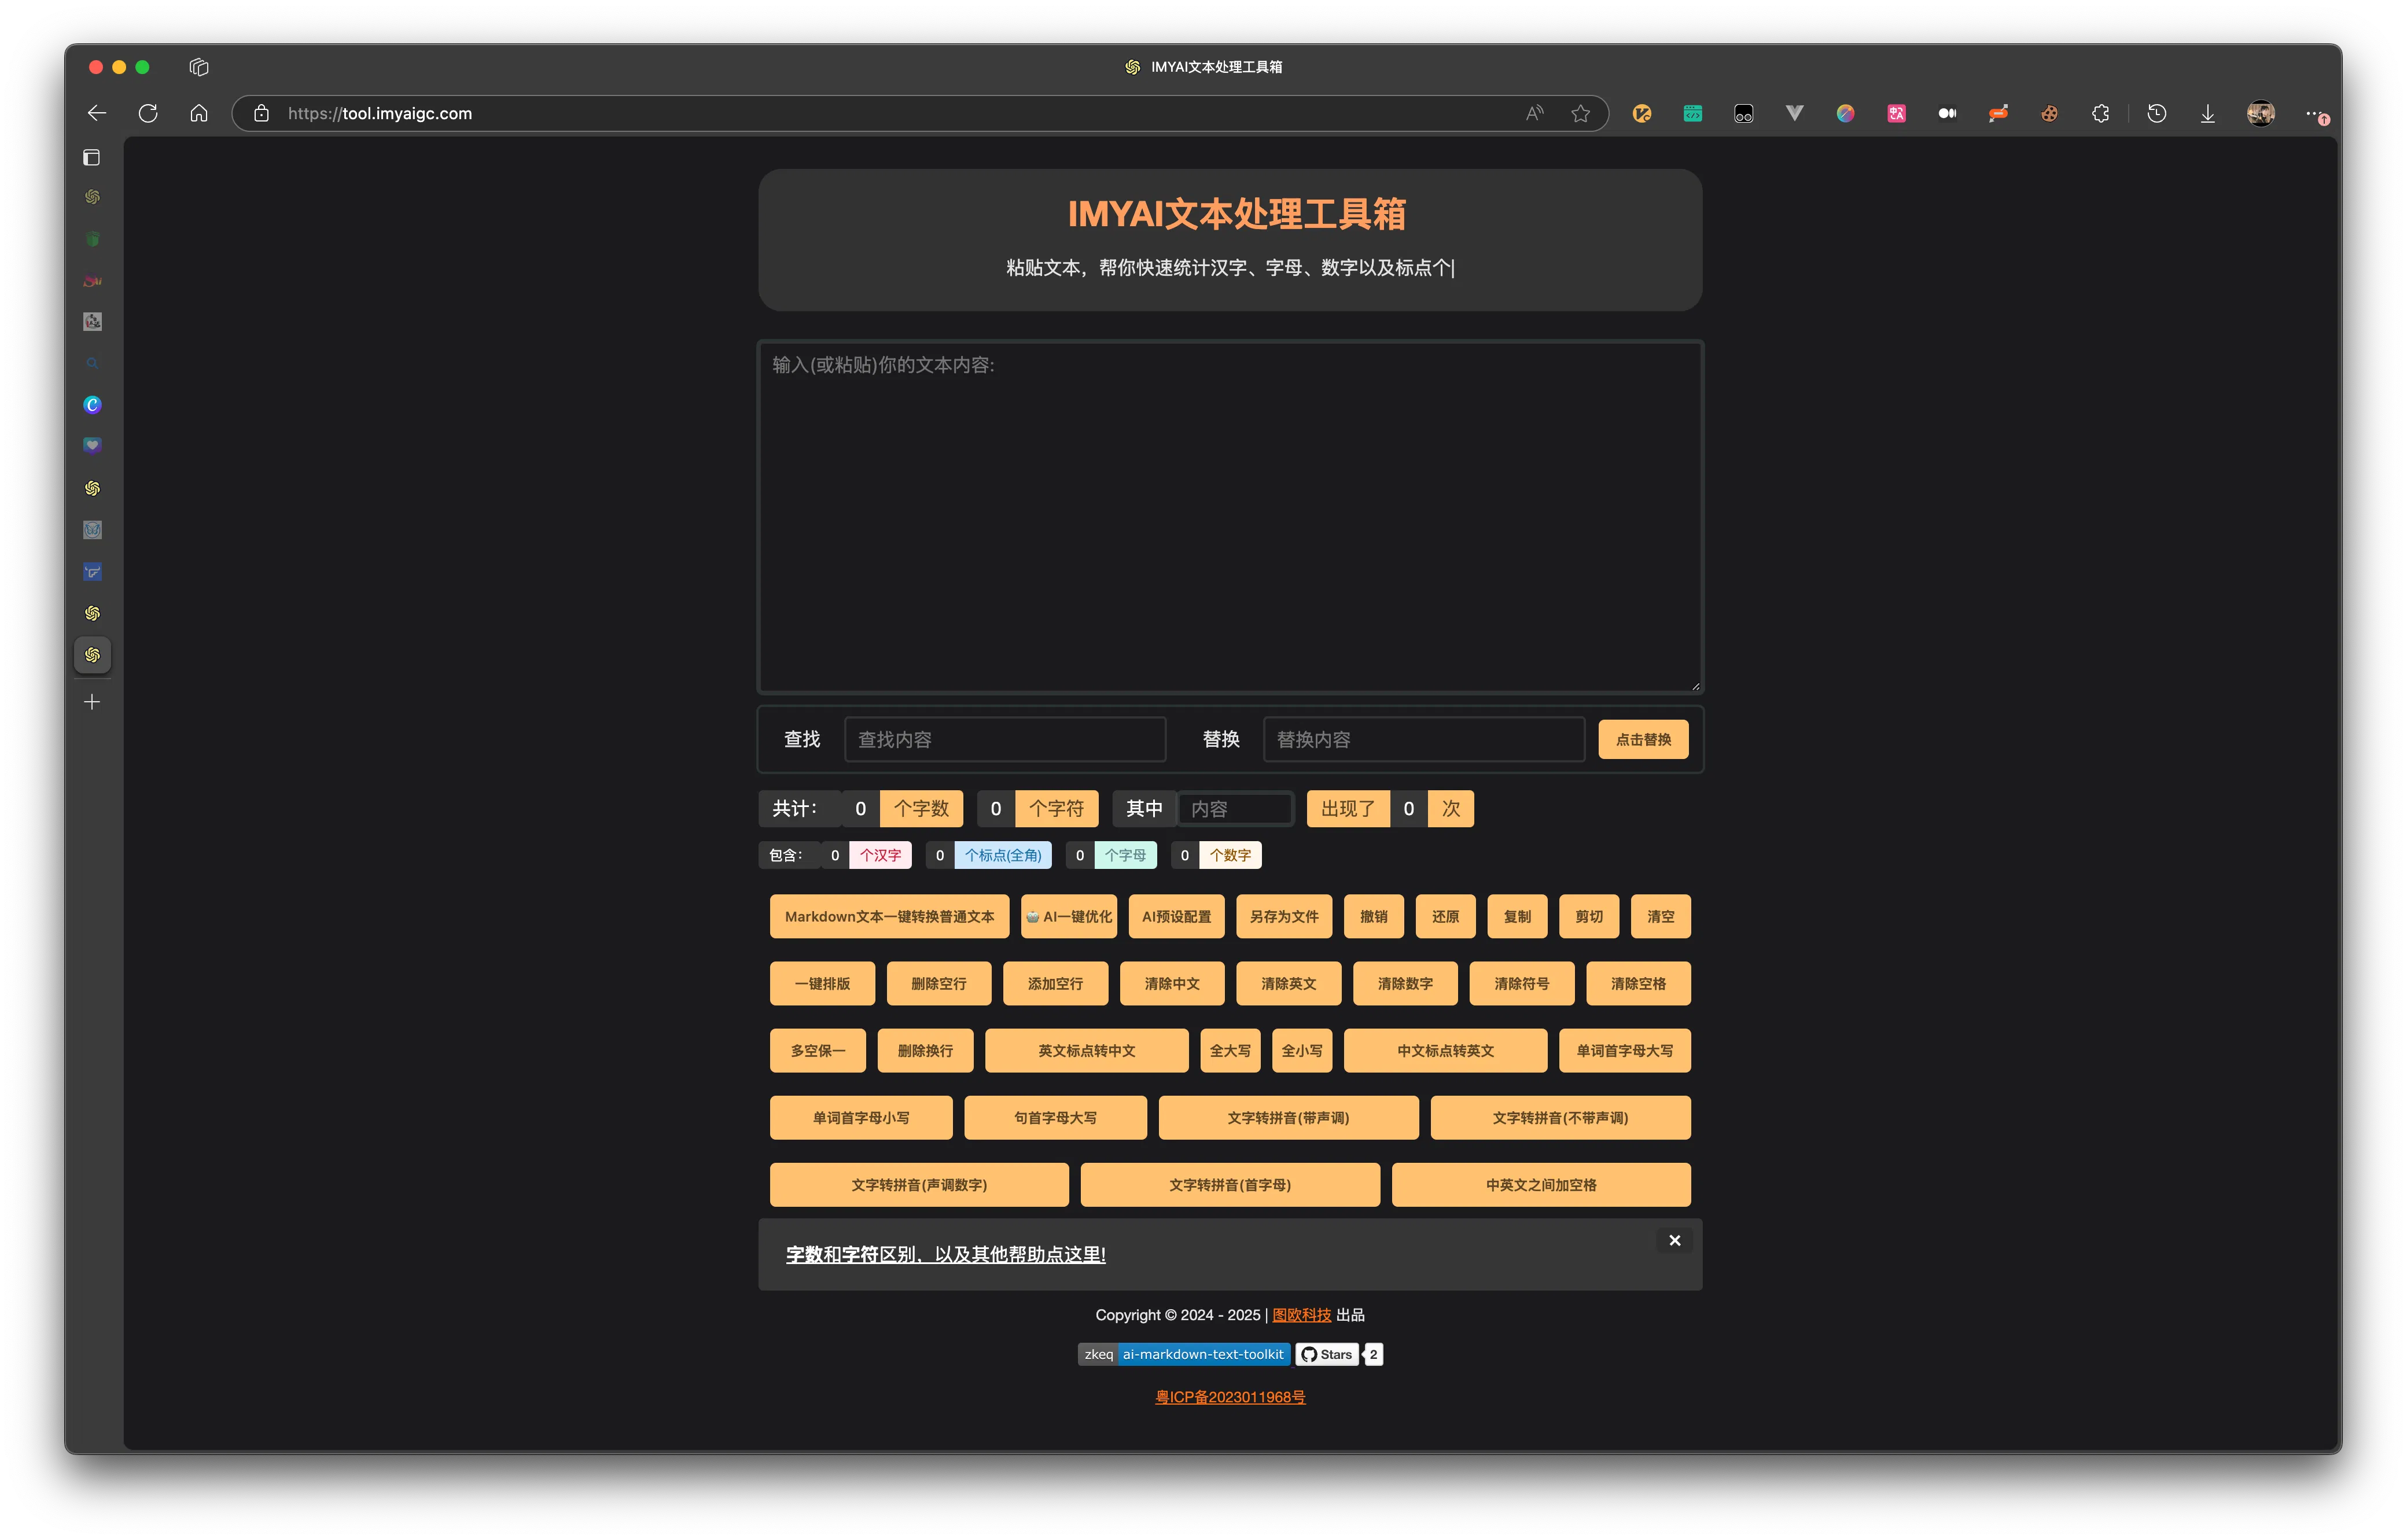The height and width of the screenshot is (1540, 2407).
Task: Open the Medium-style black extension icon
Action: pos(1948,113)
